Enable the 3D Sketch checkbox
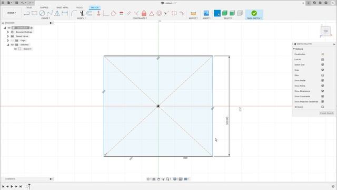 pos(322,107)
